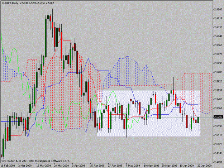Click the current price label 2.5282

click(218, 117)
